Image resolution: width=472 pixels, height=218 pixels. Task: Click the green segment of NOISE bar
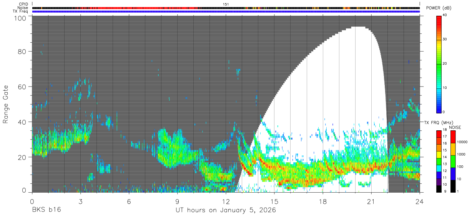pos(453,161)
